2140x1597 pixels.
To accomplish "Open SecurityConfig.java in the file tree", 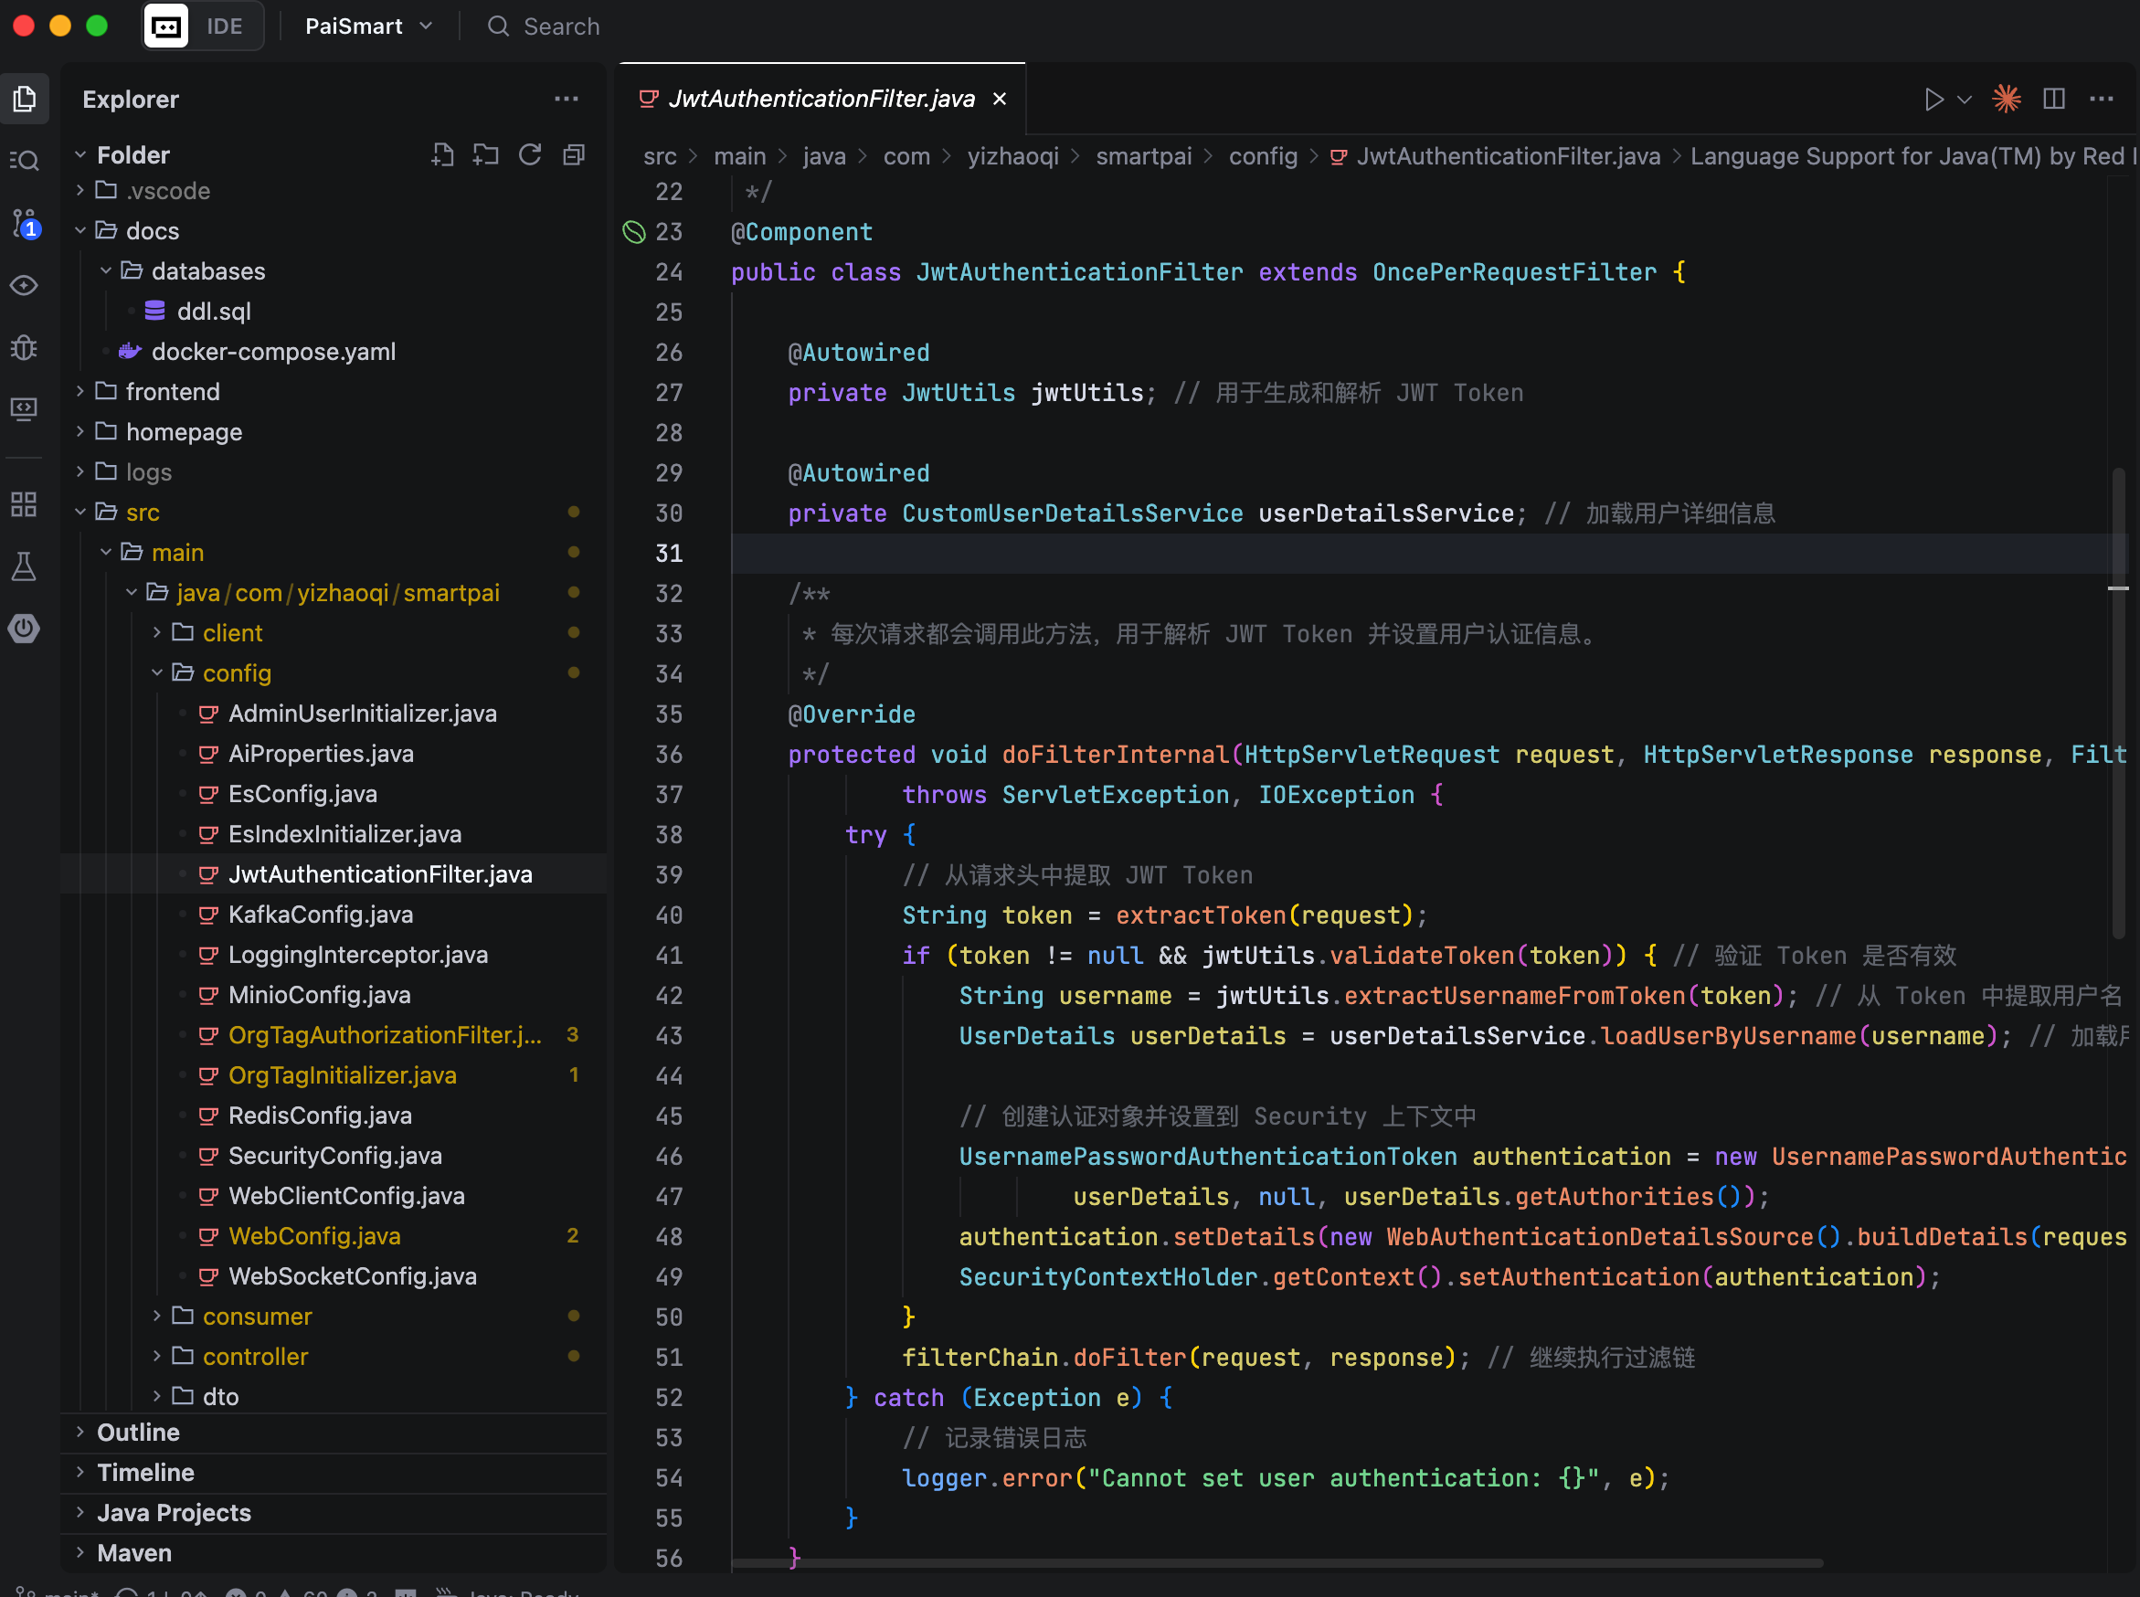I will click(x=334, y=1155).
